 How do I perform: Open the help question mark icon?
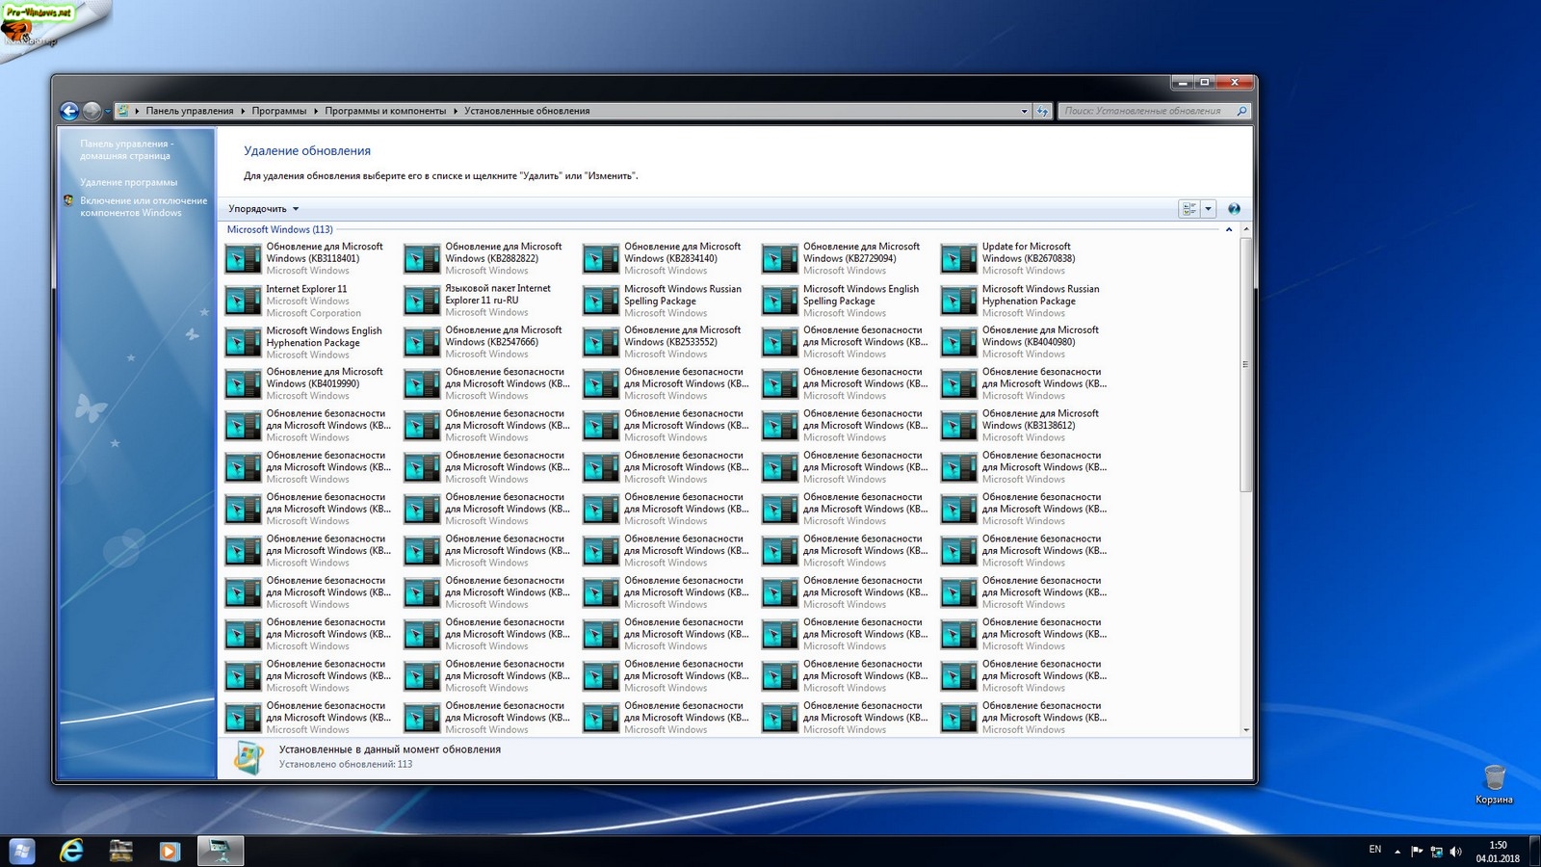pos(1234,209)
